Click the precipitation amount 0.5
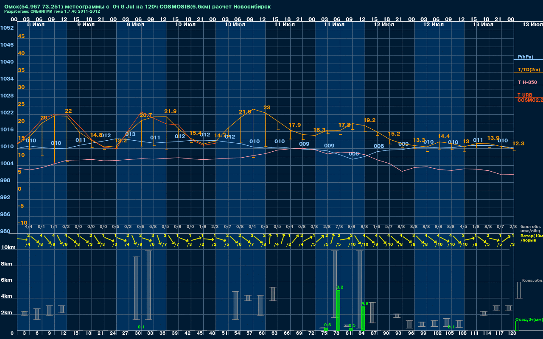 (x=352, y=325)
